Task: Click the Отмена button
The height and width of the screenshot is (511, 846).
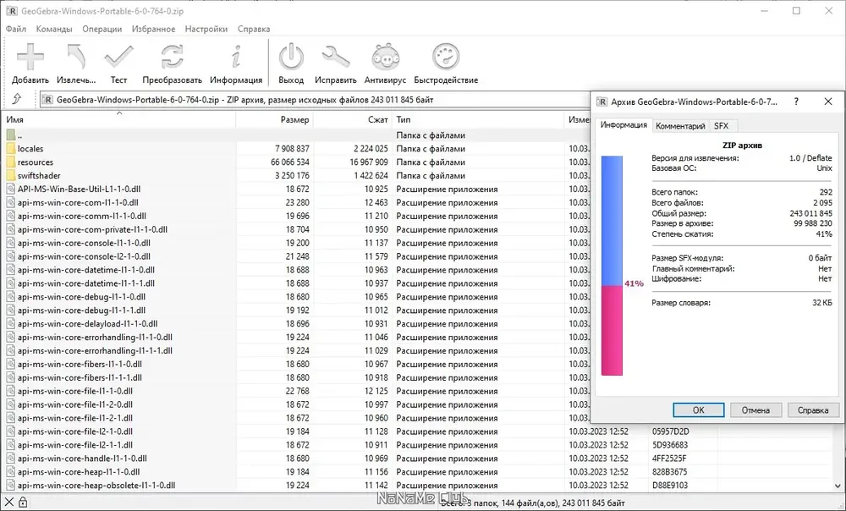Action: click(x=755, y=410)
